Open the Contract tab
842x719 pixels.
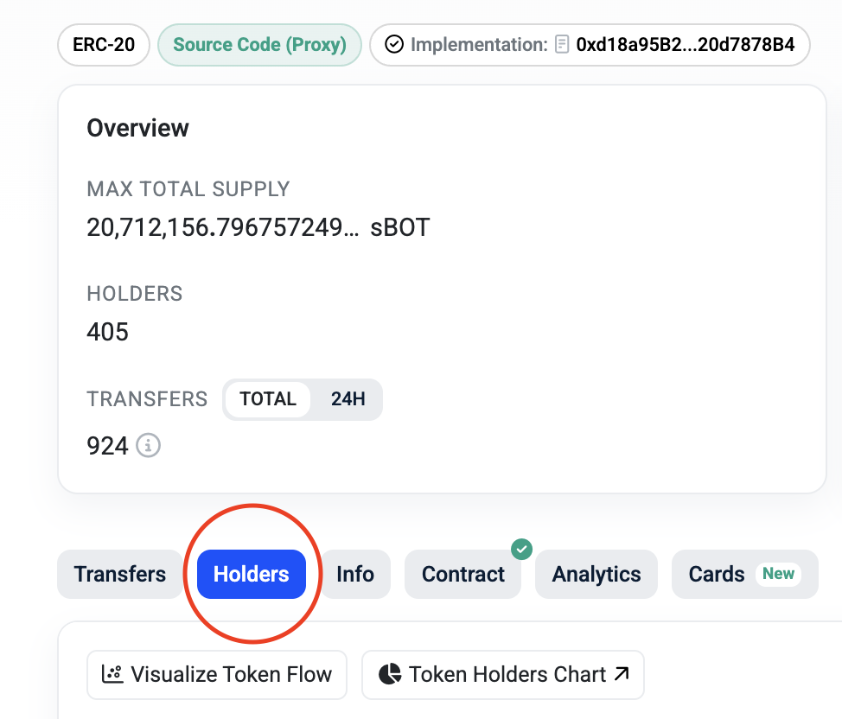pyautogui.click(x=463, y=575)
